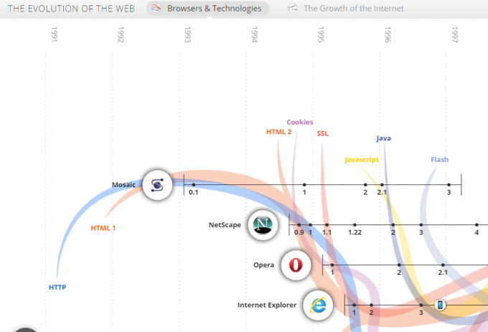Click Opera version 1 marker

[x=332, y=265]
